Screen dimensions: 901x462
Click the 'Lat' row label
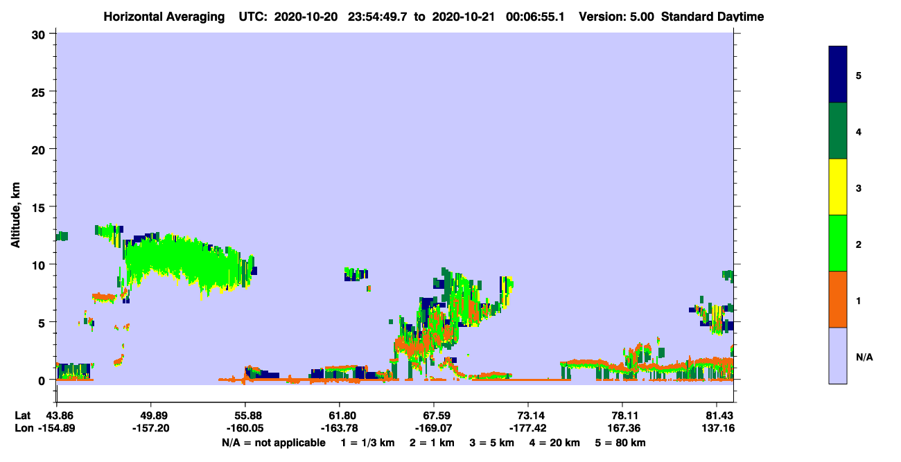[x=23, y=416]
